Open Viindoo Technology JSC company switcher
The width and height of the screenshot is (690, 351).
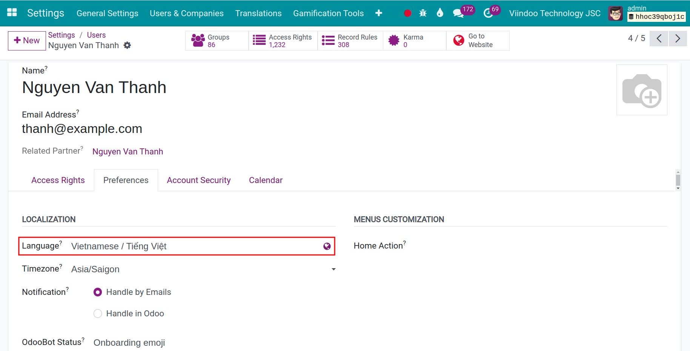555,13
